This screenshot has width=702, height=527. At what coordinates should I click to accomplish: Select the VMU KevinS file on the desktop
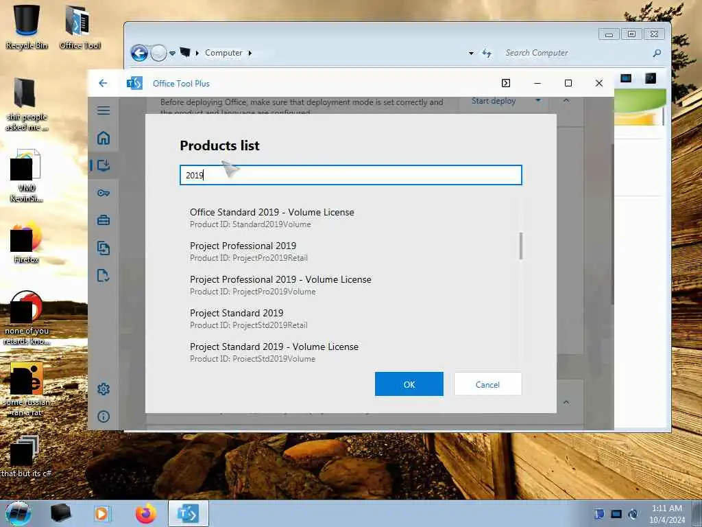coord(27,176)
